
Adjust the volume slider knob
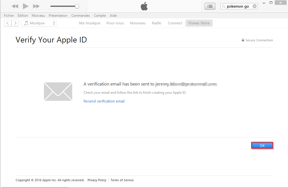pyautogui.click(x=77, y=6)
